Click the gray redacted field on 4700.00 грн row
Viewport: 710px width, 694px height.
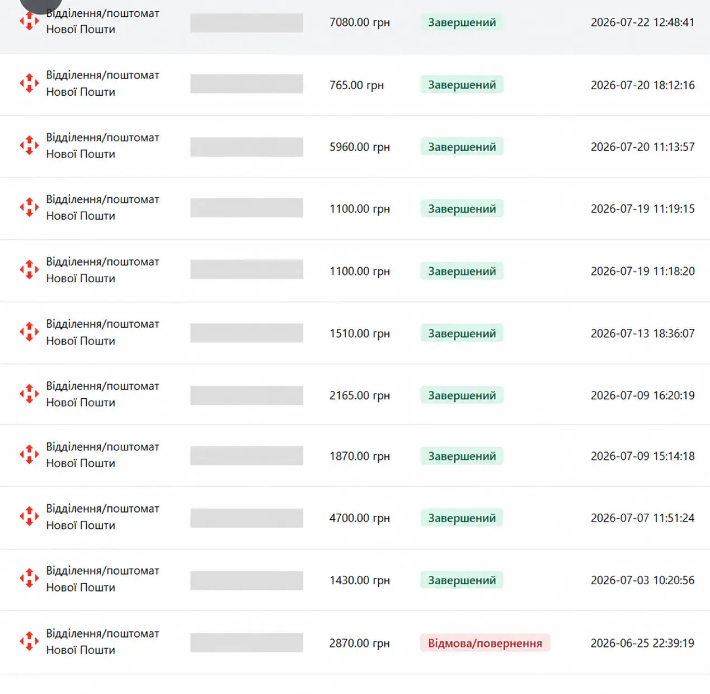pyautogui.click(x=247, y=518)
